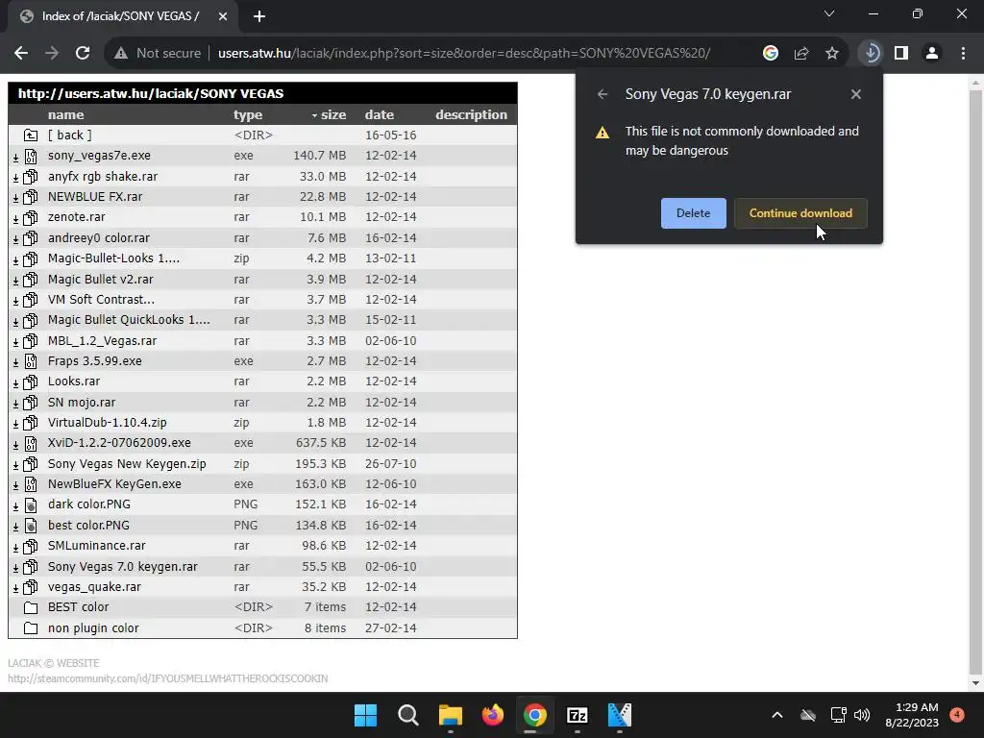Click download arrow for Looks.rar
This screenshot has height=738, width=984.
tap(15, 382)
